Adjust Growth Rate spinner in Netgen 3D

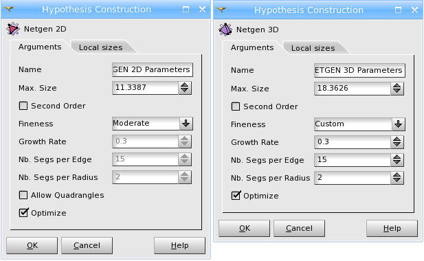pos(397,142)
